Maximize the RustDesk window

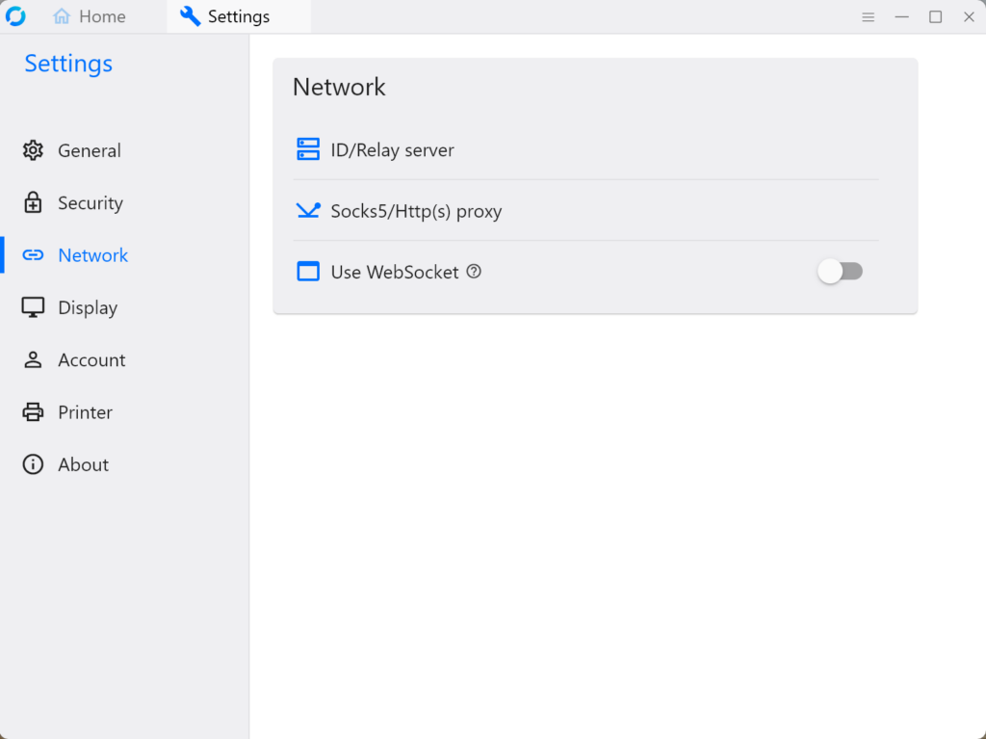(x=935, y=17)
